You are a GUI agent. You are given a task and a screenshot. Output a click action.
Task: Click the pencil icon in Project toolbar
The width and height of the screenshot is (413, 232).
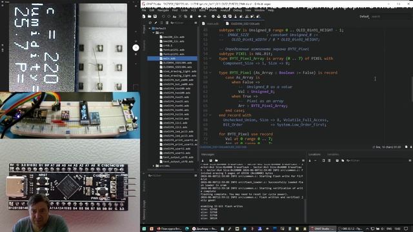(156, 23)
